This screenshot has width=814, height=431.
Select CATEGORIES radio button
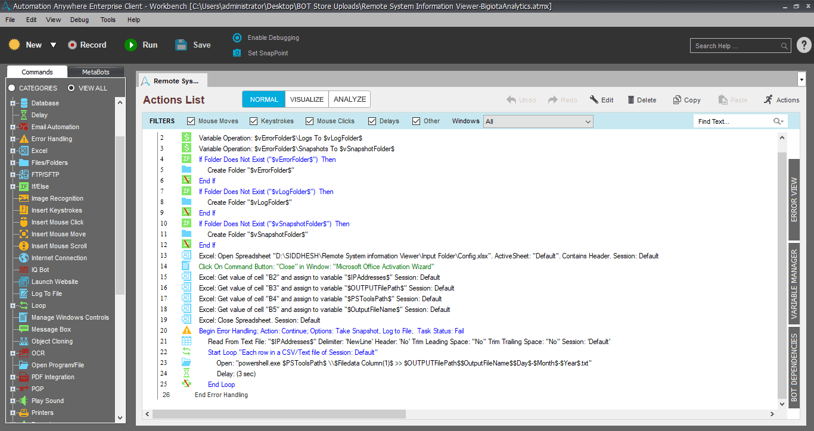(x=12, y=88)
